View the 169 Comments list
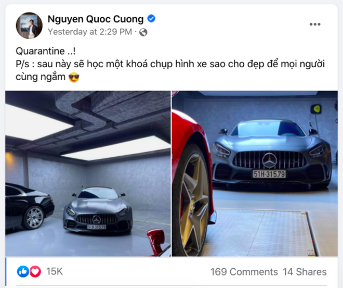Viewport: 343px width, 288px height. tap(244, 272)
